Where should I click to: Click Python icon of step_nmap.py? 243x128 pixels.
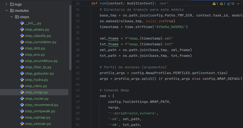tap(22, 92)
